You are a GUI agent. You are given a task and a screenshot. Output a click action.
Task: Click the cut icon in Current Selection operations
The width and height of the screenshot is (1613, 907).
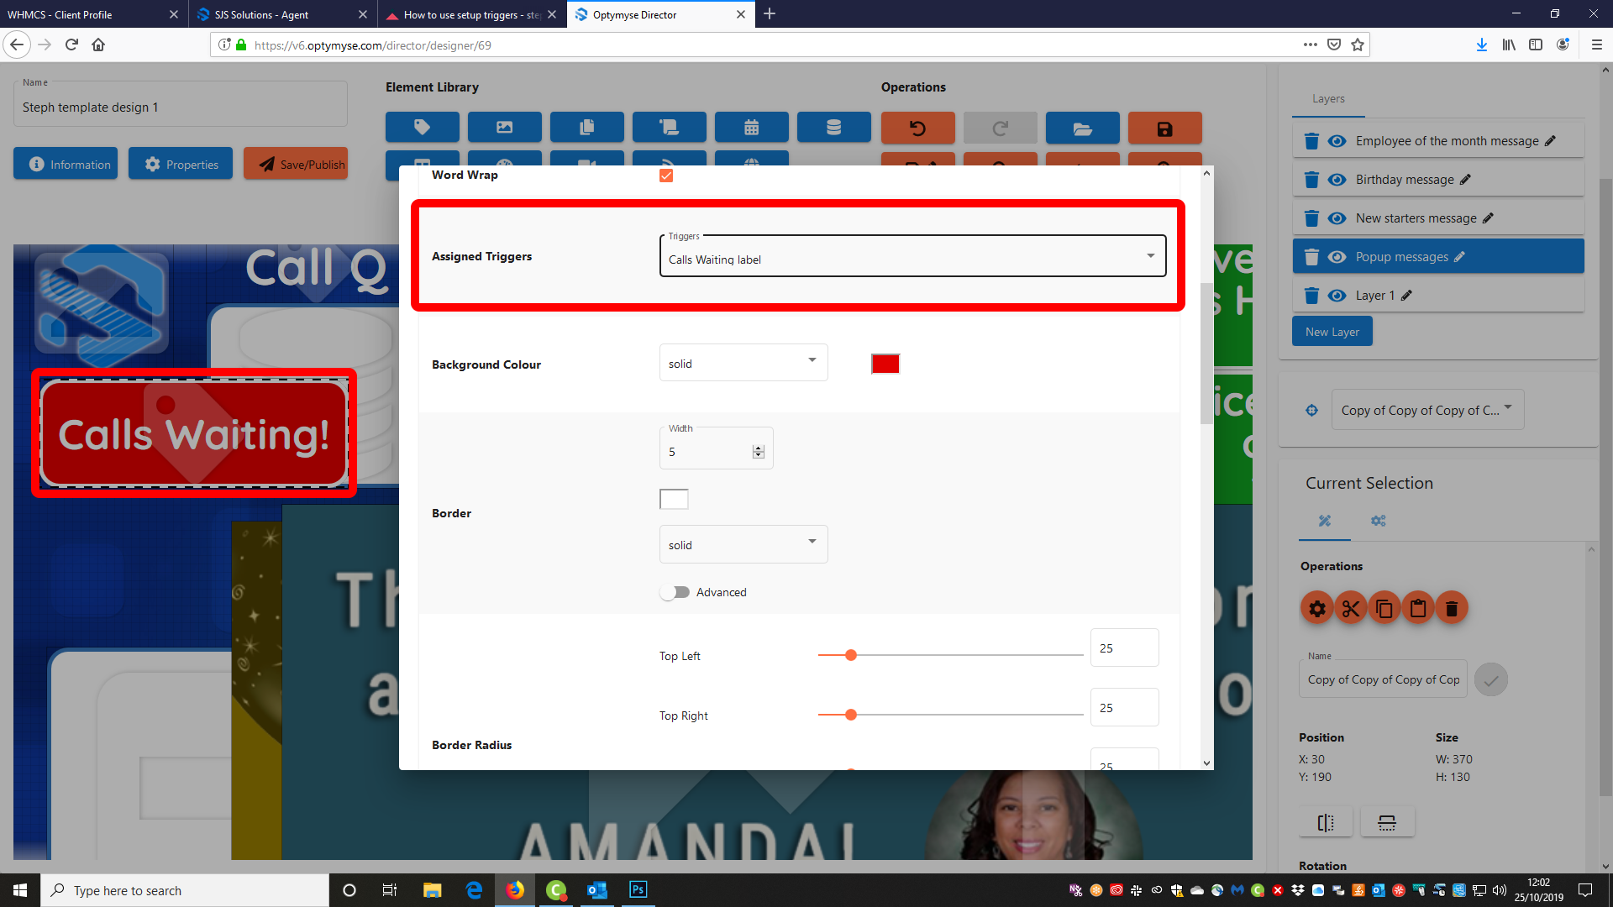[1350, 608]
